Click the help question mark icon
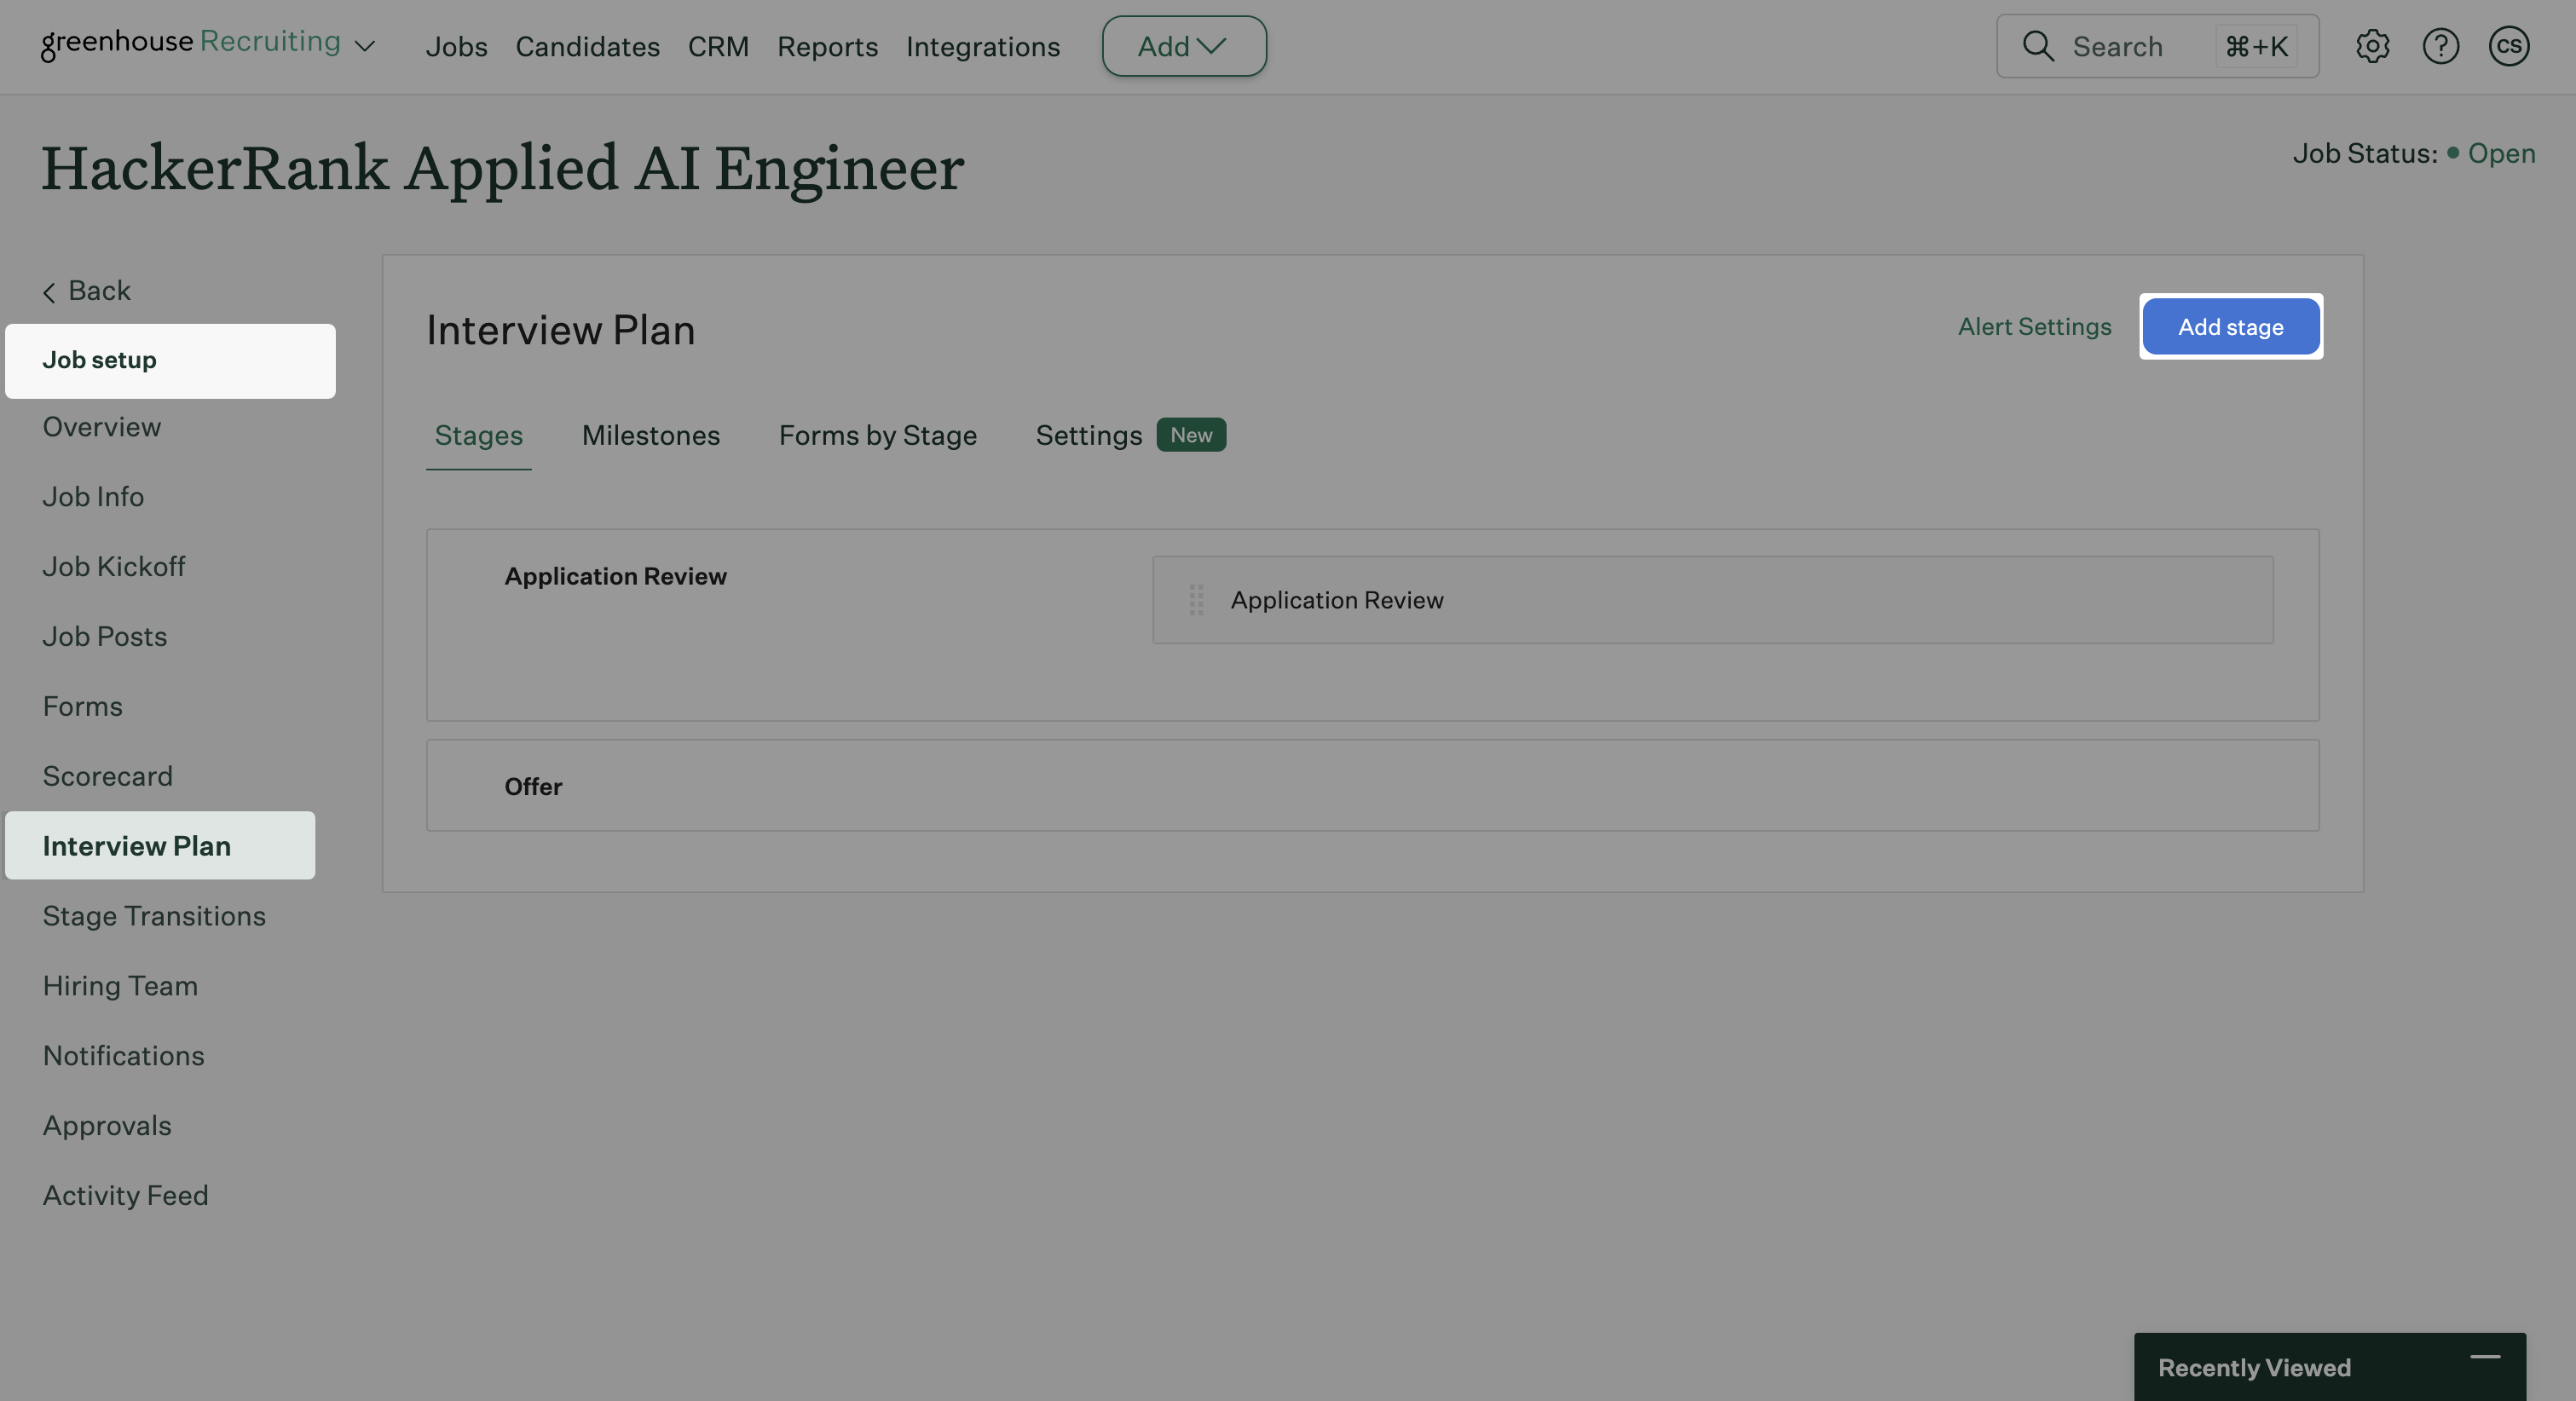This screenshot has width=2576, height=1401. (2440, 46)
